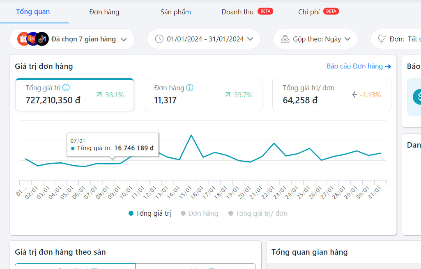Screen dimensions: 421x269
Task: Enable Đơn hàng series in chart legend
Action: click(x=200, y=213)
